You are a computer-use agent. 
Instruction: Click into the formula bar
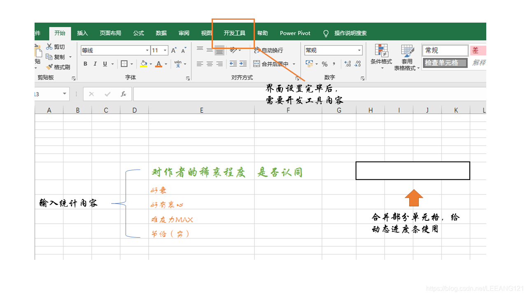coord(310,94)
